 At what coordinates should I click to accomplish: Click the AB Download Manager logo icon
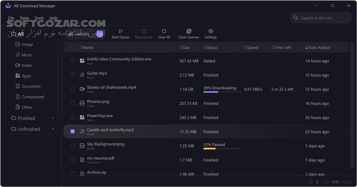click(x=8, y=6)
